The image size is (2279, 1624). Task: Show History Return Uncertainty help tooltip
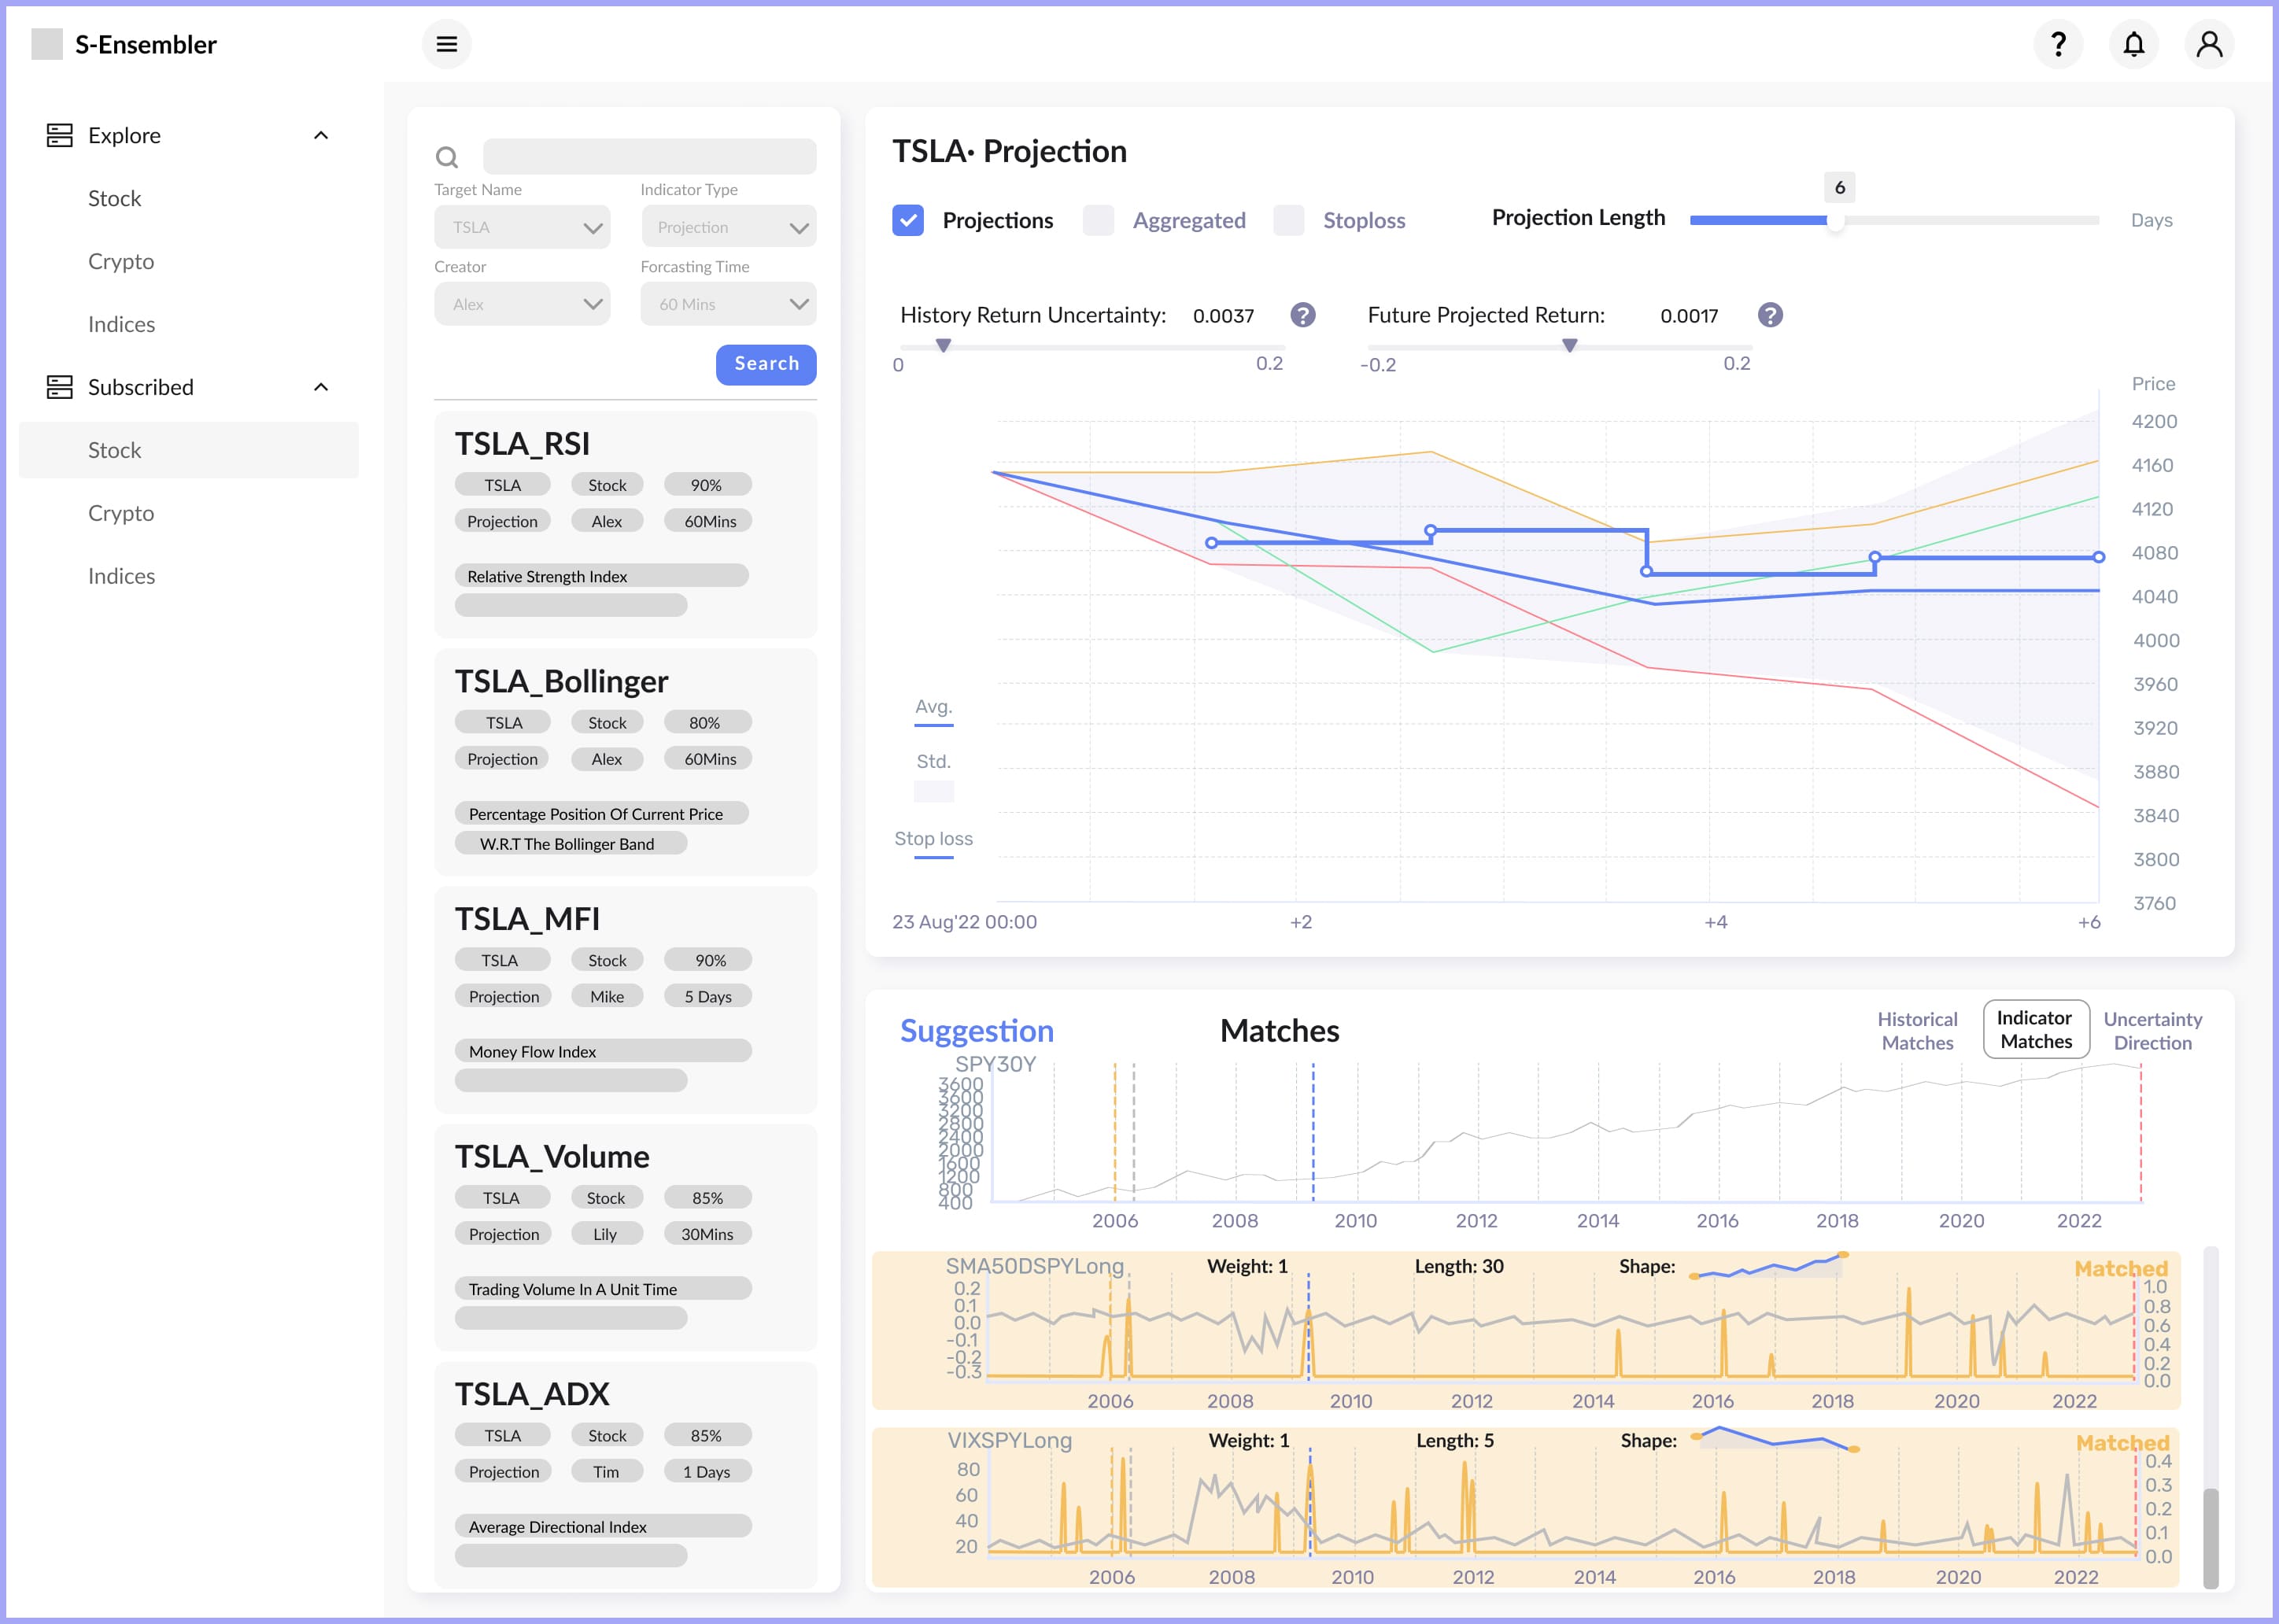point(1303,315)
